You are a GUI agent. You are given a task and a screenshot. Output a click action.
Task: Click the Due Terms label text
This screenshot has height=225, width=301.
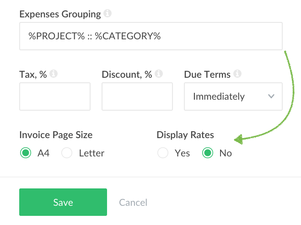tap(207, 74)
